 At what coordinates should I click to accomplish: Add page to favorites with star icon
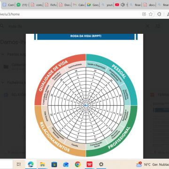[151, 14]
